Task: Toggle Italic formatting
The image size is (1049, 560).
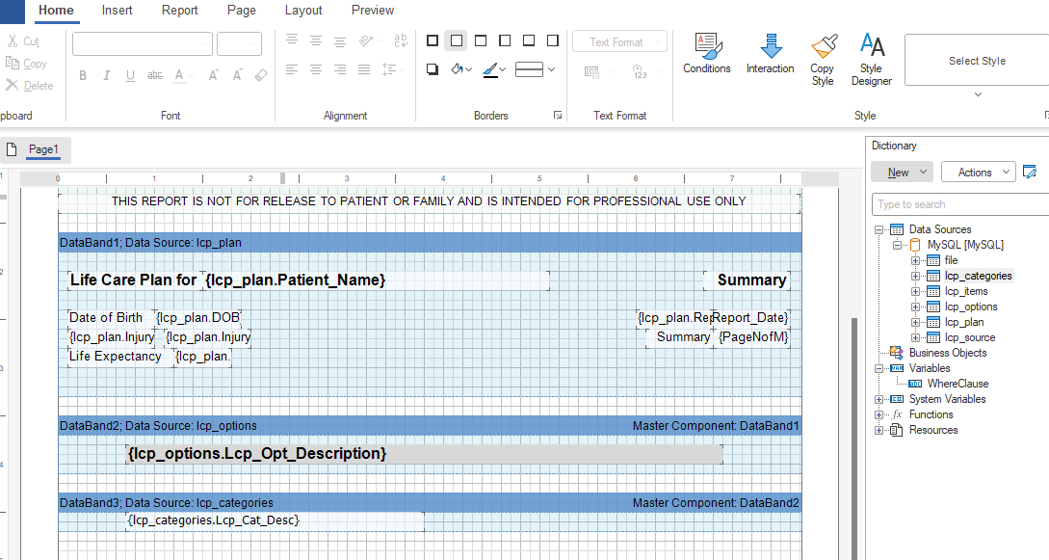Action: click(x=106, y=75)
